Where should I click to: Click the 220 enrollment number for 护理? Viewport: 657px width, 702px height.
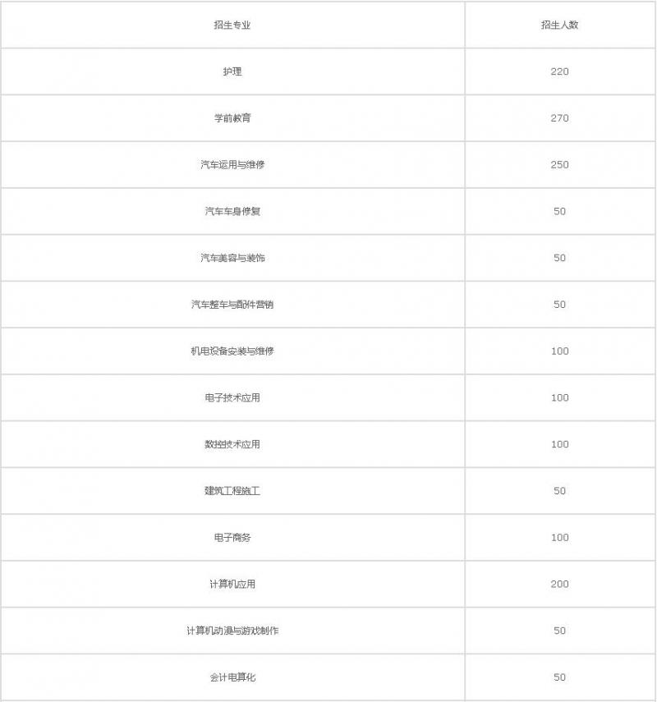[x=559, y=71]
